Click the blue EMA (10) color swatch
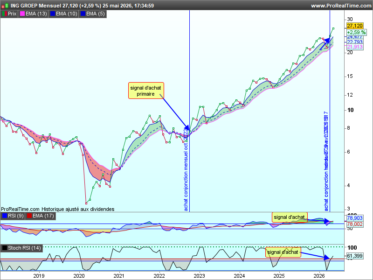The width and height of the screenshot is (373, 280). click(53, 14)
